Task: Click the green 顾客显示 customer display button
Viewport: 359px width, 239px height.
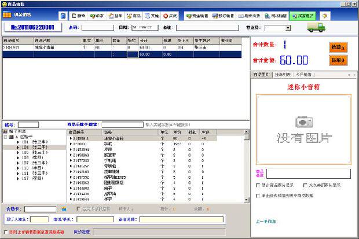Action: [302, 16]
